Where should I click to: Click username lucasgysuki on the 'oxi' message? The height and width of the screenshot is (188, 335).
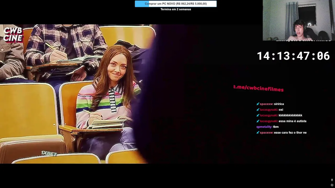[269, 110]
